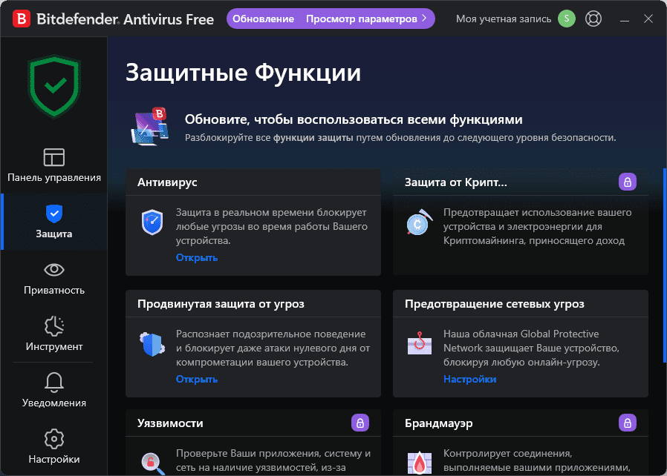Image resolution: width=667 pixels, height=476 pixels.
Task: Switch to Панель управления tab label
Action: [54, 177]
